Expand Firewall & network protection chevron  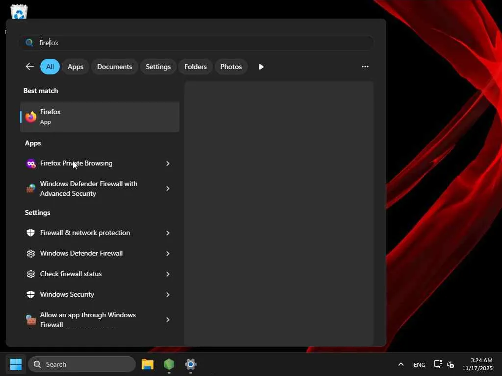[x=168, y=233]
